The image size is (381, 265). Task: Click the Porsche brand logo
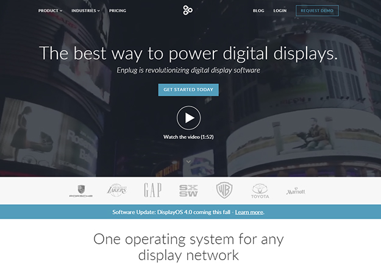(x=81, y=191)
